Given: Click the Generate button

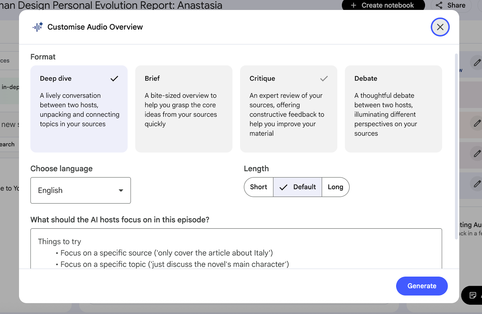Looking at the screenshot, I should point(421,286).
